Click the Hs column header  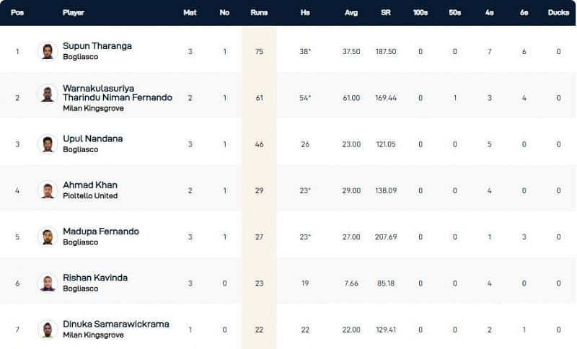(305, 13)
